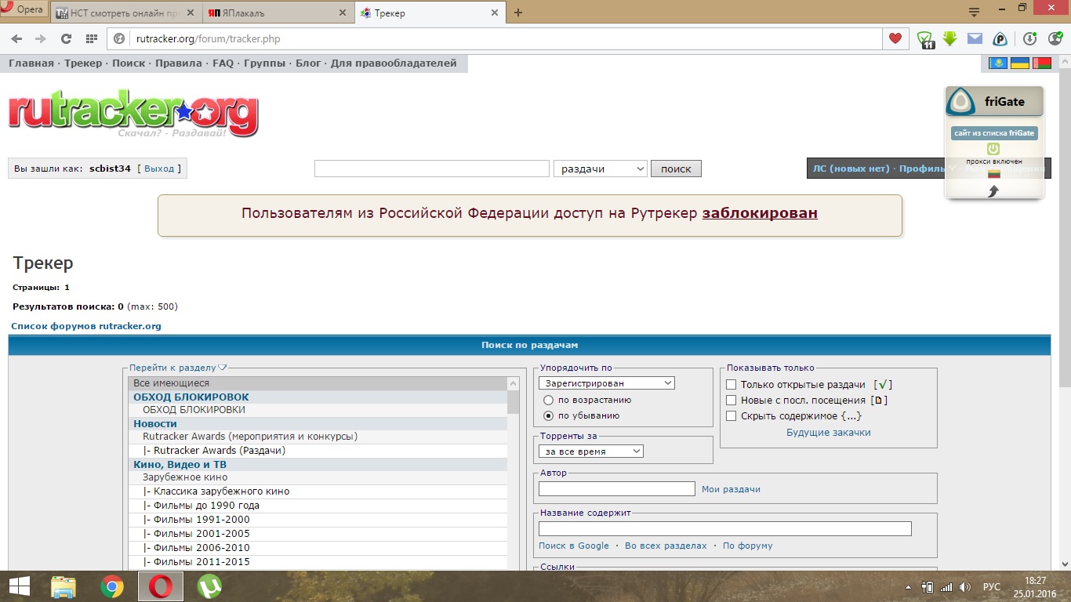This screenshot has width=1071, height=602.
Task: Select 'Rutracker Awards (Раздачи)' list entry
Action: click(x=318, y=451)
